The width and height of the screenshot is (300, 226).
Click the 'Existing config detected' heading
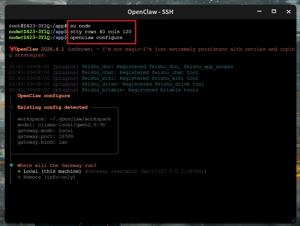[52, 107]
